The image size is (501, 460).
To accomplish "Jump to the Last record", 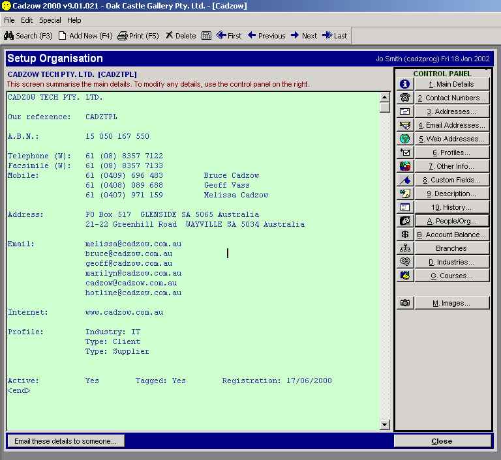I will tap(335, 36).
